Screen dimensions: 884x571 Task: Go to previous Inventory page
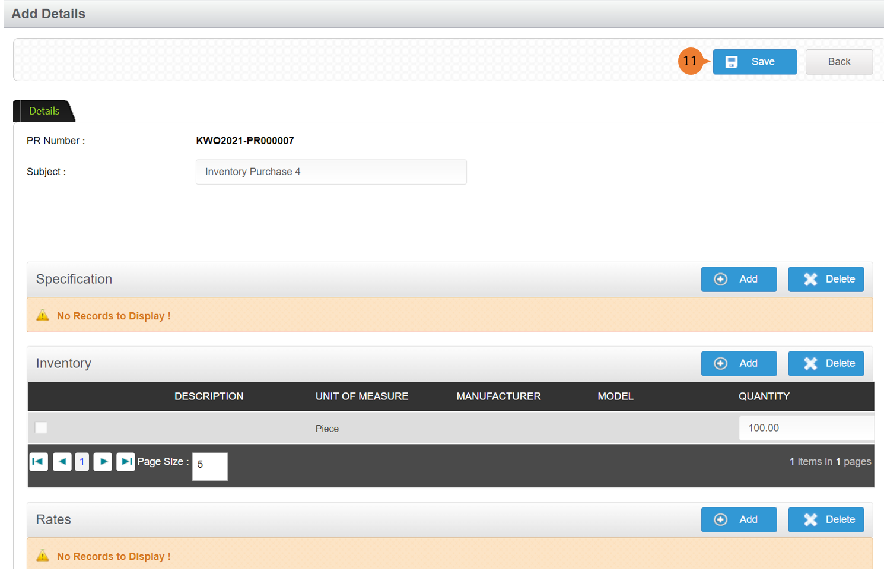pyautogui.click(x=62, y=461)
